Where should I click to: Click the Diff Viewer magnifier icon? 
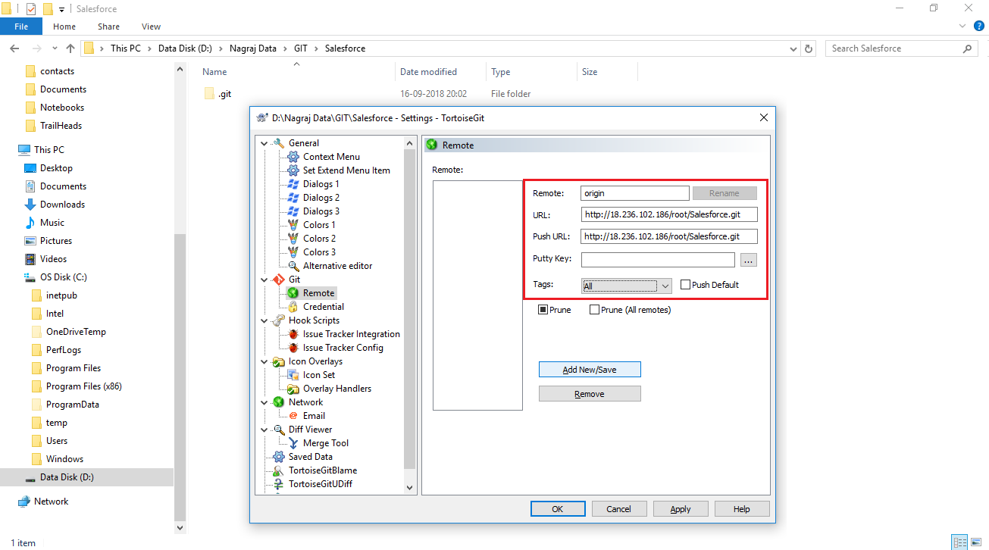(279, 430)
